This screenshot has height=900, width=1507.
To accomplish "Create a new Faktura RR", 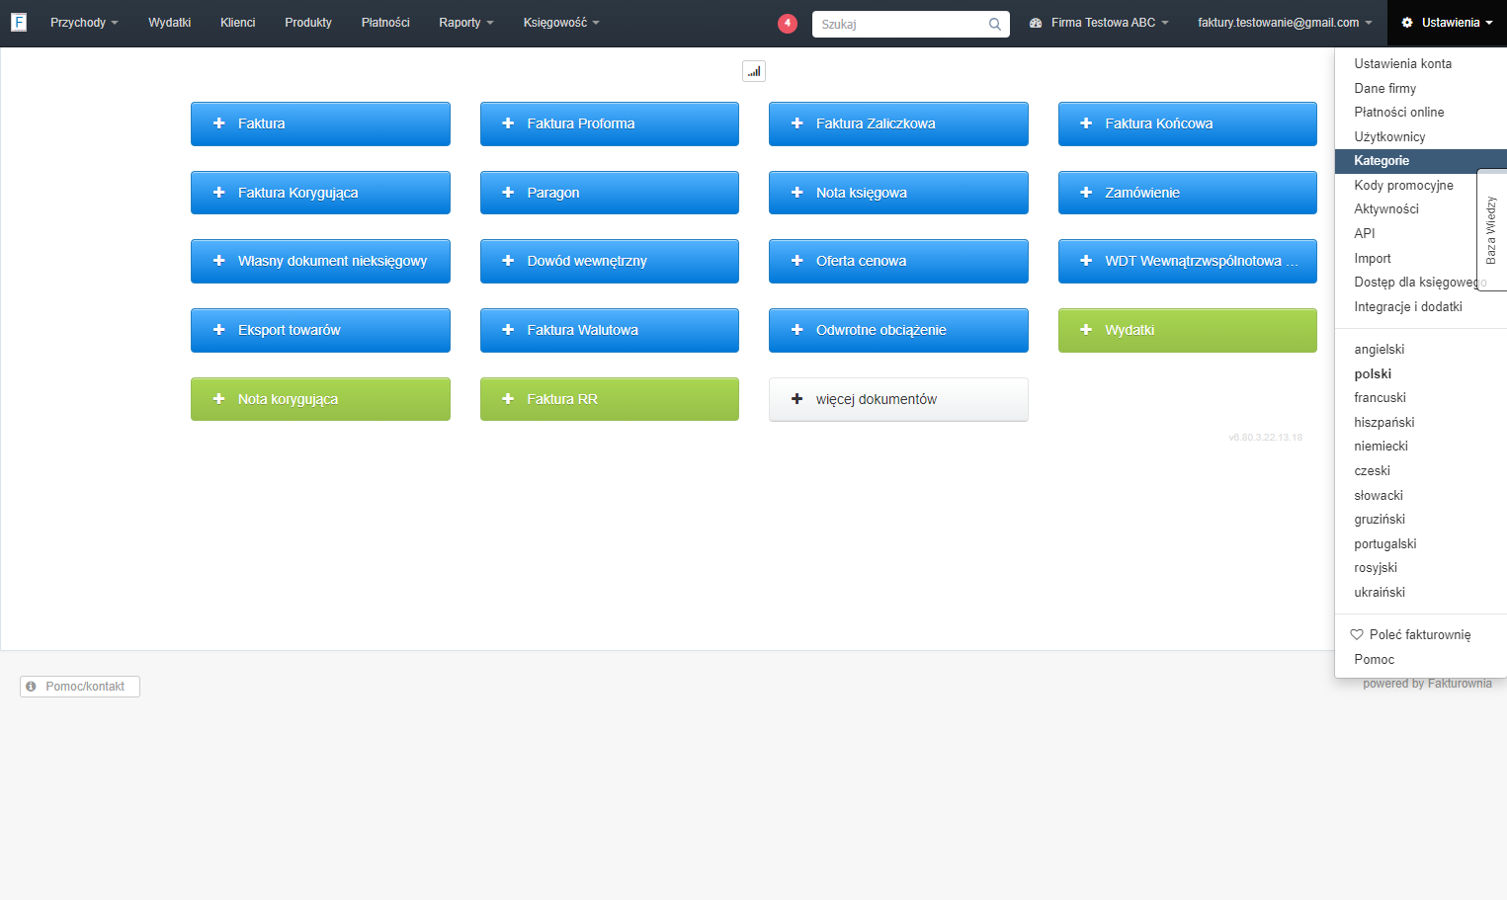I will pos(610,399).
